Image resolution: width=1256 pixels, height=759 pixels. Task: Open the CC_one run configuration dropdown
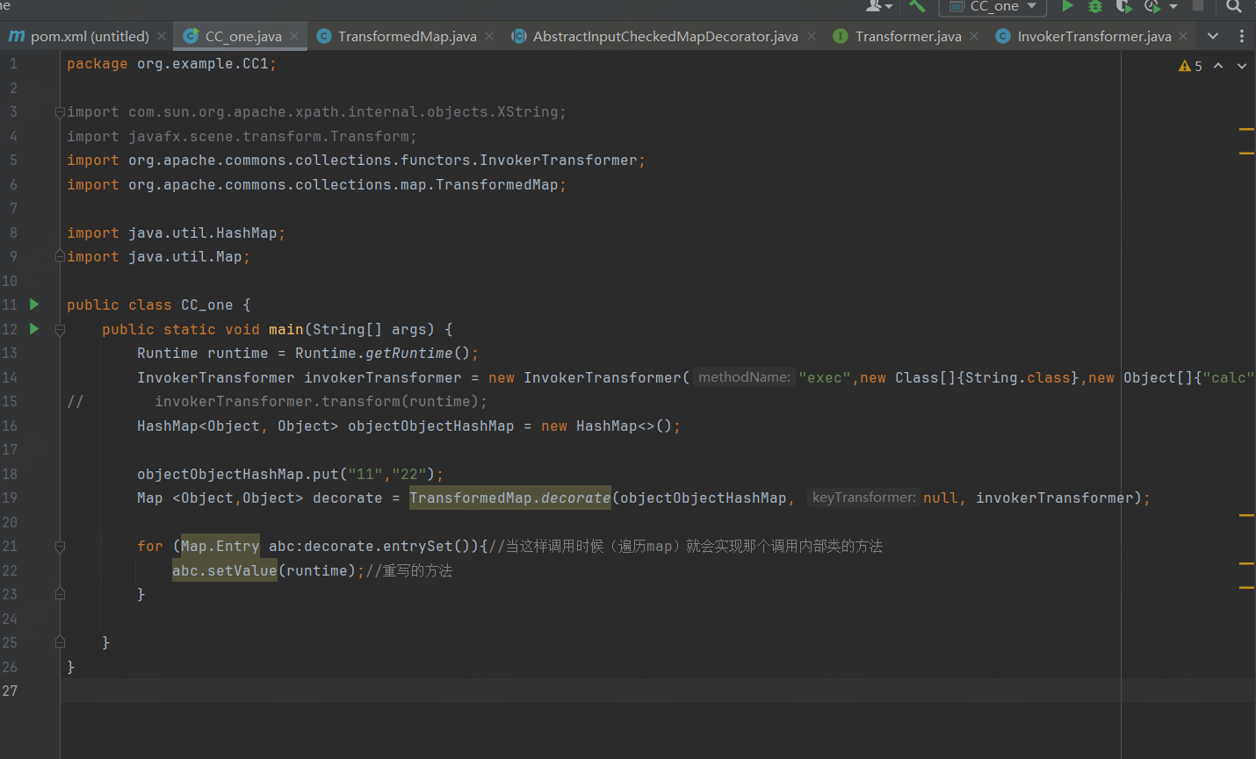click(x=993, y=7)
